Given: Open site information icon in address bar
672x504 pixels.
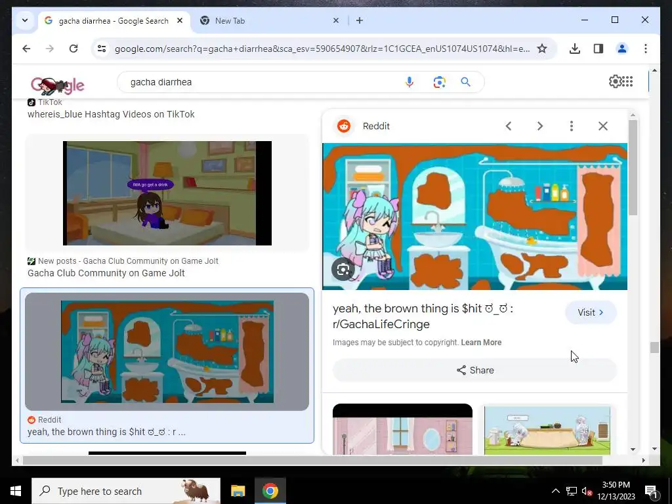Looking at the screenshot, I should pos(102,49).
